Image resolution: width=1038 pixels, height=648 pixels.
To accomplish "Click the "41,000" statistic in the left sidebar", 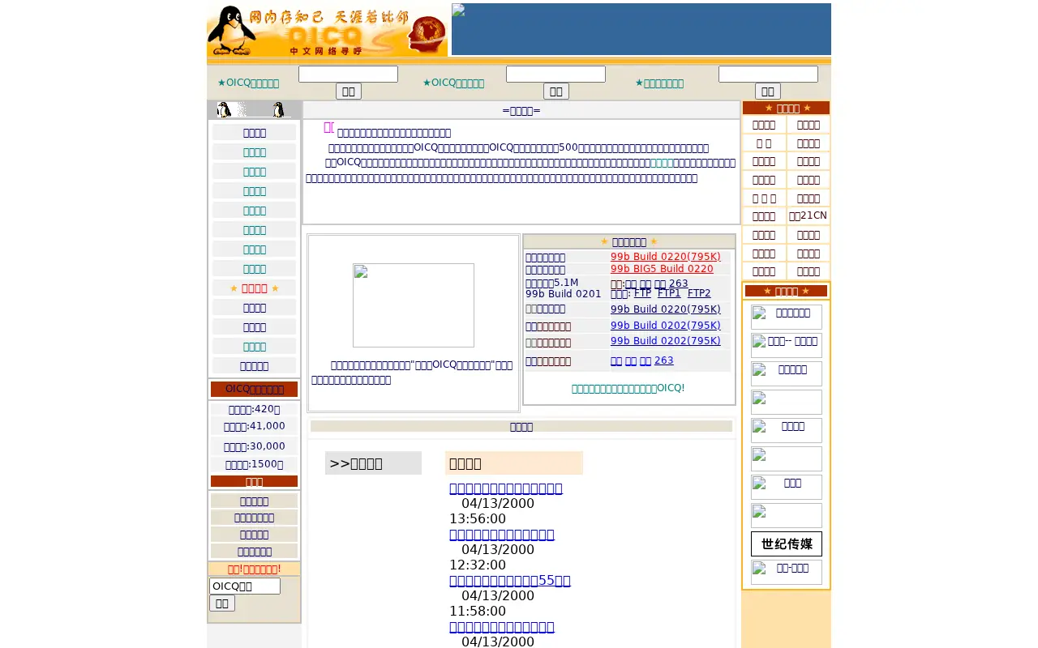I will click(x=254, y=426).
